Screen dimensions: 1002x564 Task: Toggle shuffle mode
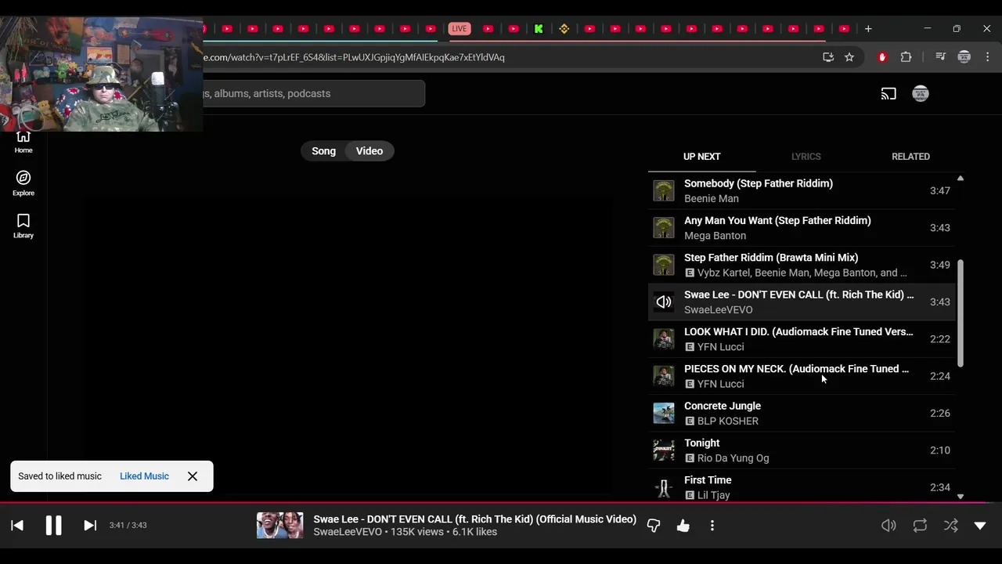(950, 526)
